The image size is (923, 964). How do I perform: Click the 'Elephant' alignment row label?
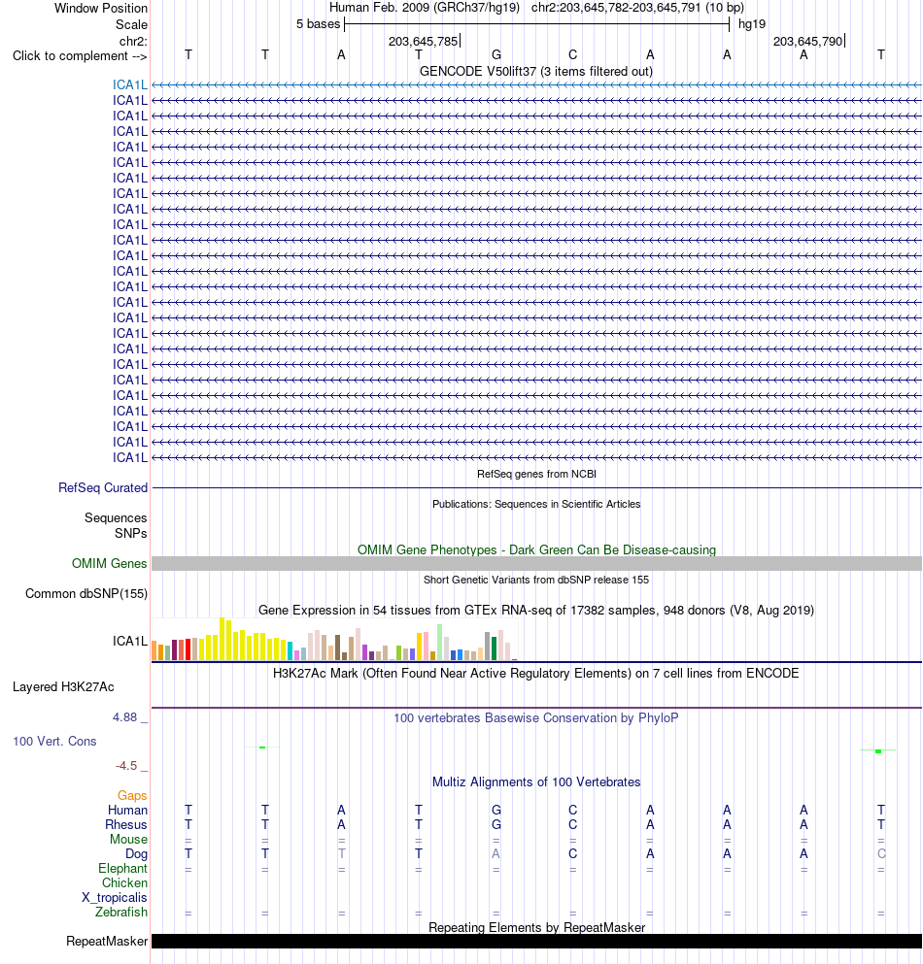click(x=123, y=868)
